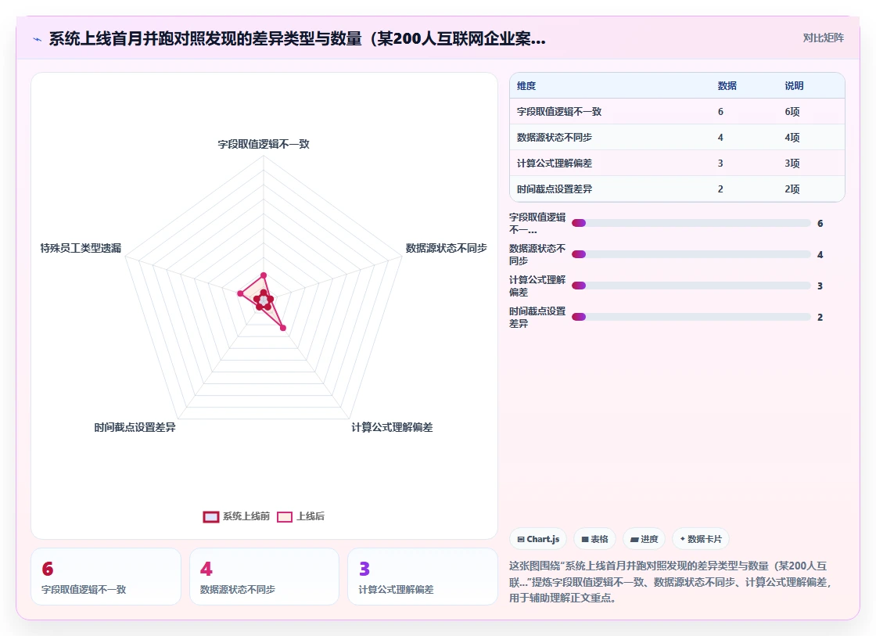
Task: Click the lower-right radar data point
Action: click(x=283, y=328)
